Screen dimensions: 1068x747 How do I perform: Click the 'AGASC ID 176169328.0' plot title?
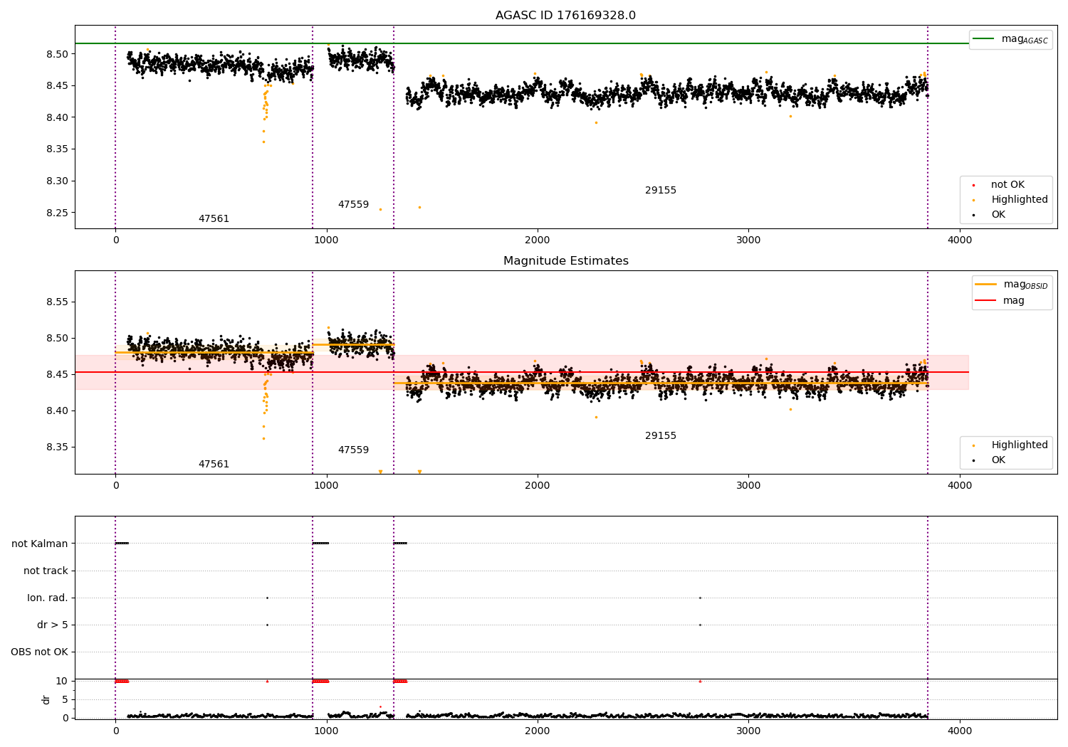pyautogui.click(x=565, y=16)
